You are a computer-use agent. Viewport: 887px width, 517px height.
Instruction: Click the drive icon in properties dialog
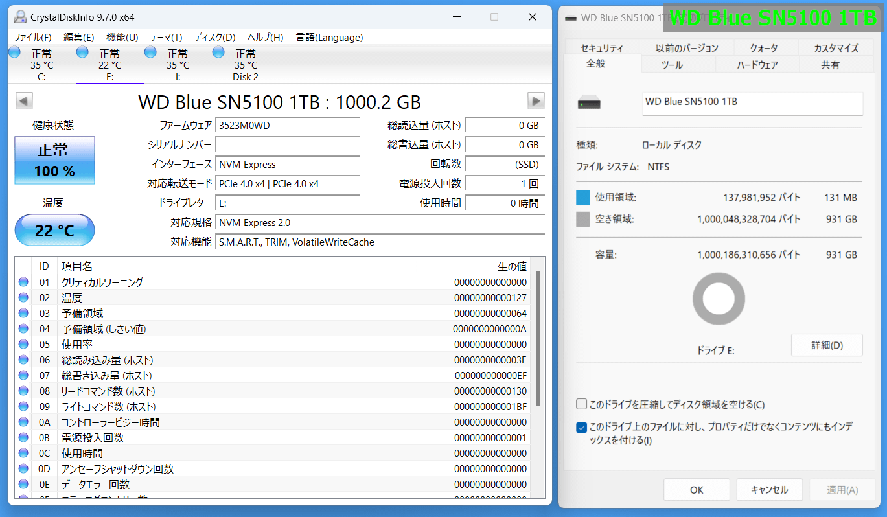point(589,103)
